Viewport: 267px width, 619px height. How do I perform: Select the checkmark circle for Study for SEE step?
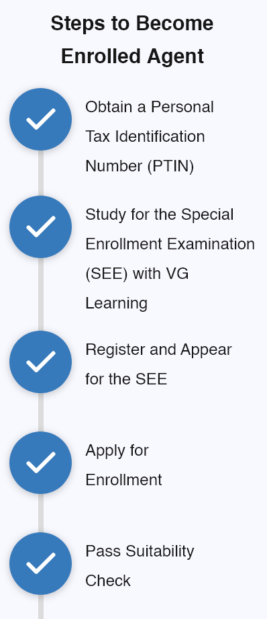40,227
